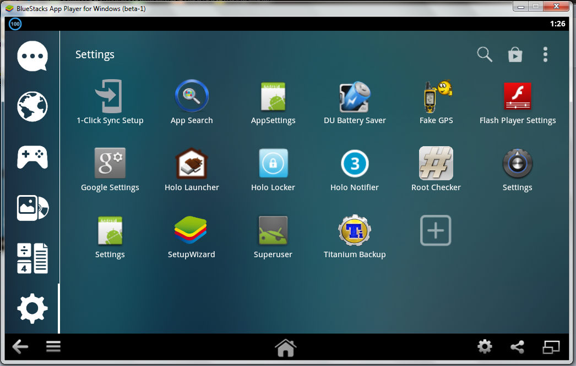Select the calculator and document tools category

32,258
